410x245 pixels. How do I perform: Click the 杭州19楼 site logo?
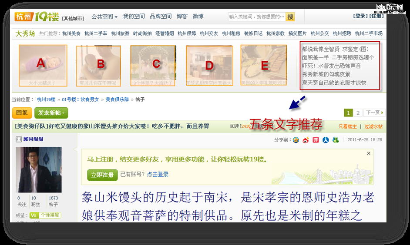(36, 17)
